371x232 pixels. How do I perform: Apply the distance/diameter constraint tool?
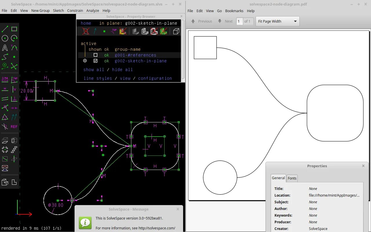[x=5, y=79]
